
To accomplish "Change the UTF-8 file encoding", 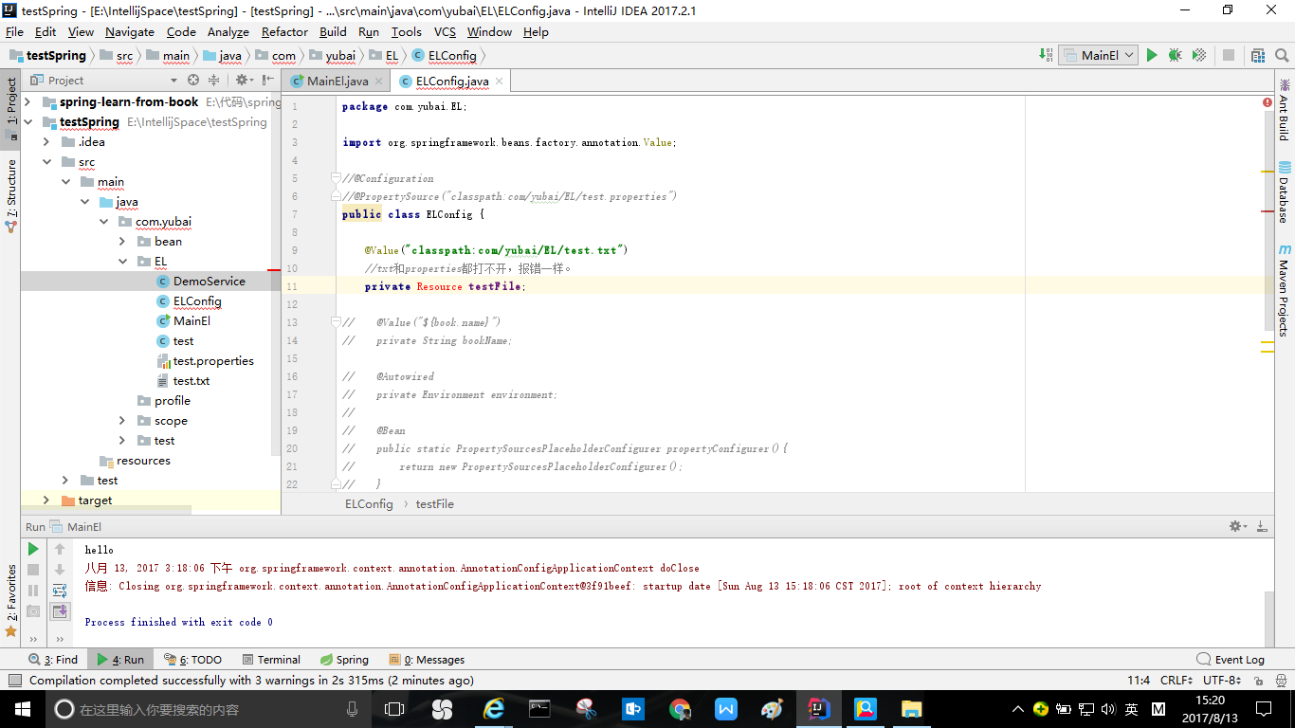I will click(1222, 681).
